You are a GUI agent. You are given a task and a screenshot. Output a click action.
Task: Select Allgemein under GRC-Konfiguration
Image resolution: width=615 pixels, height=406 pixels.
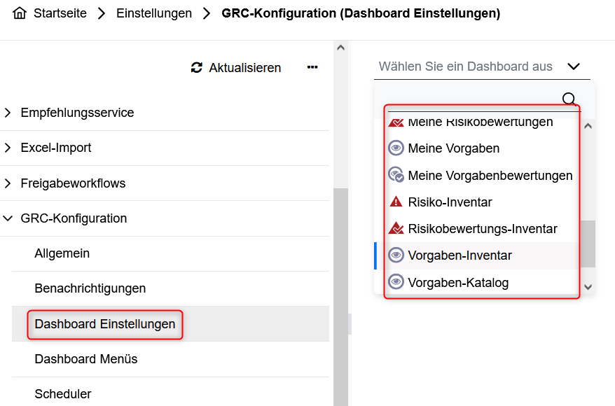point(62,253)
